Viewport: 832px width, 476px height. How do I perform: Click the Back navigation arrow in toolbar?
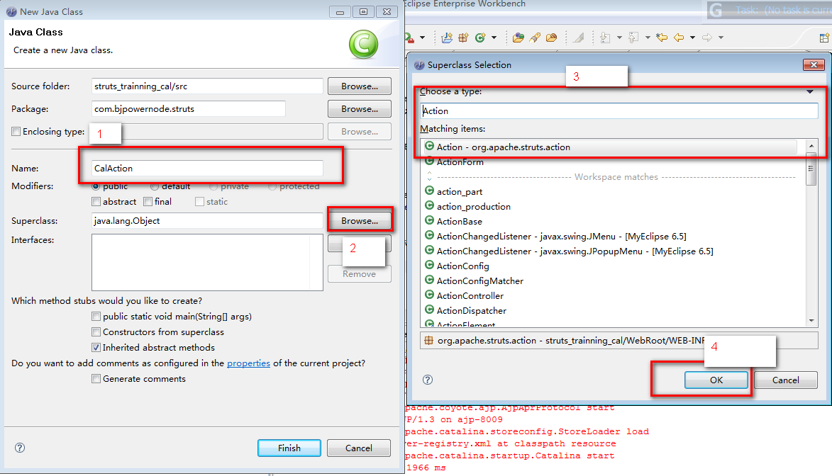click(679, 38)
